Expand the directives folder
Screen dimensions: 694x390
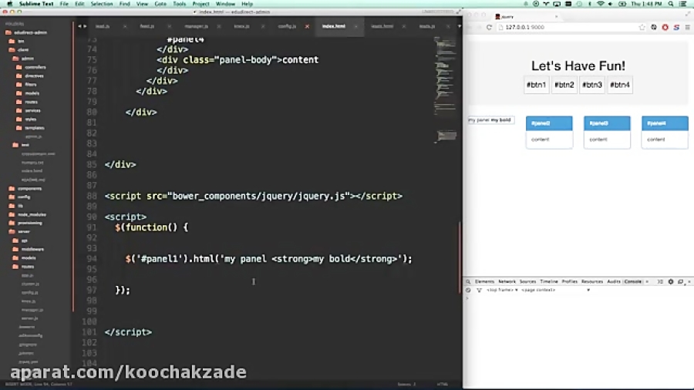(x=29, y=76)
